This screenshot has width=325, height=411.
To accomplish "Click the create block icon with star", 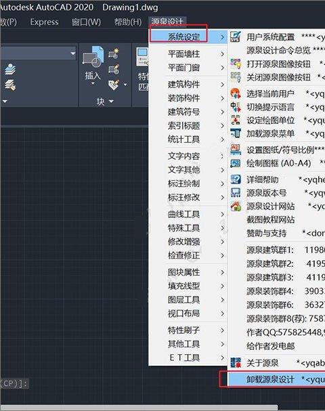I will pyautogui.click(x=114, y=53).
